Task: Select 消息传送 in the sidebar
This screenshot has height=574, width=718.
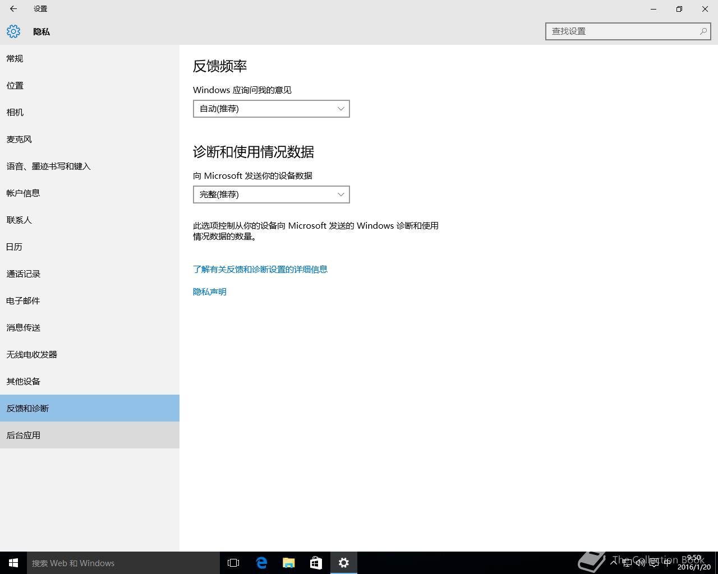Action: (90, 327)
